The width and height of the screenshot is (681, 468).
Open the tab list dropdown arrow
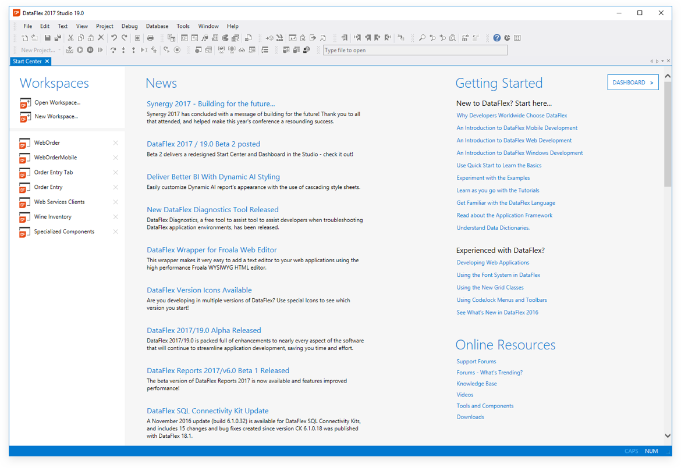[x=662, y=61]
